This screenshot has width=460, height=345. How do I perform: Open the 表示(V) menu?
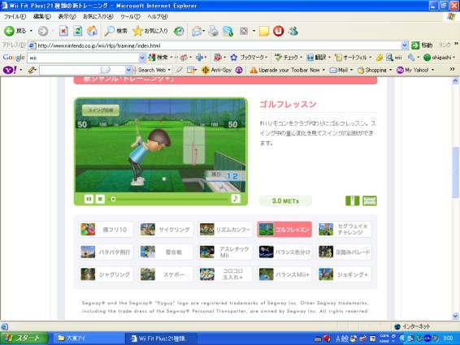67,17
